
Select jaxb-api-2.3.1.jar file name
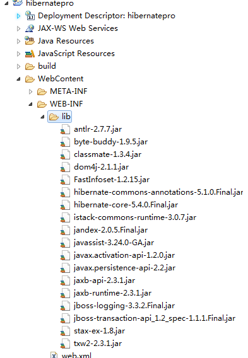[x=105, y=280]
